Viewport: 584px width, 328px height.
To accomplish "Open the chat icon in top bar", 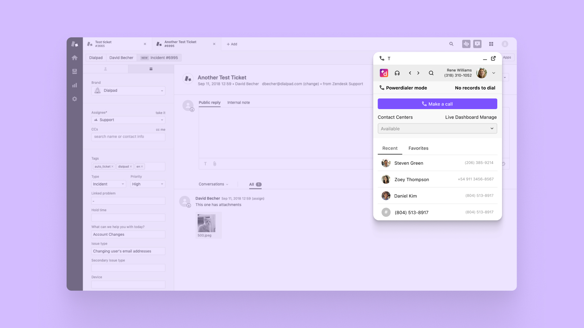I will pos(478,44).
